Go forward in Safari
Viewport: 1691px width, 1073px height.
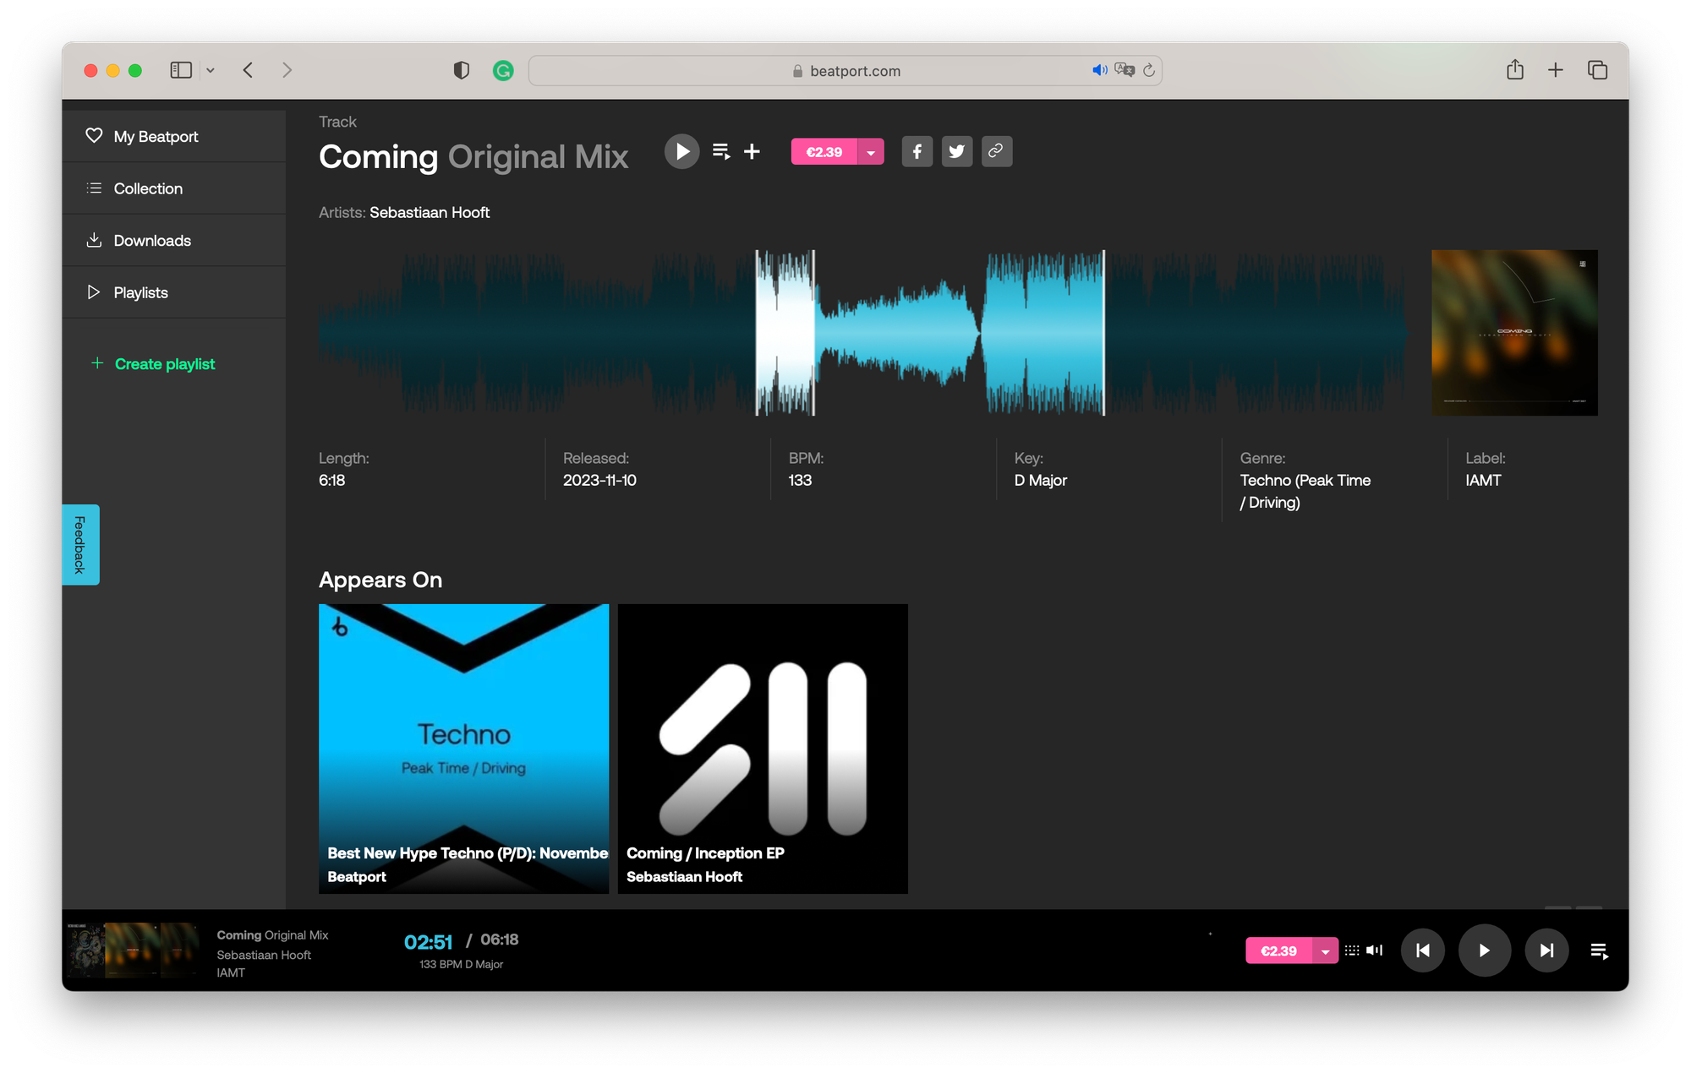pyautogui.click(x=287, y=70)
